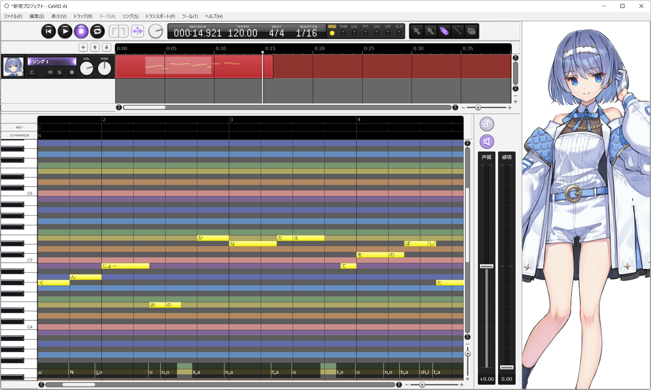Click the piano roll horizontal zoom slider knob
Viewport: 651px width, 390px height.
pos(422,385)
